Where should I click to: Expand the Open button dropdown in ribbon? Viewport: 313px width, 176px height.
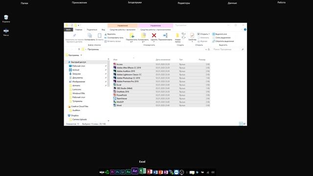(x=209, y=34)
